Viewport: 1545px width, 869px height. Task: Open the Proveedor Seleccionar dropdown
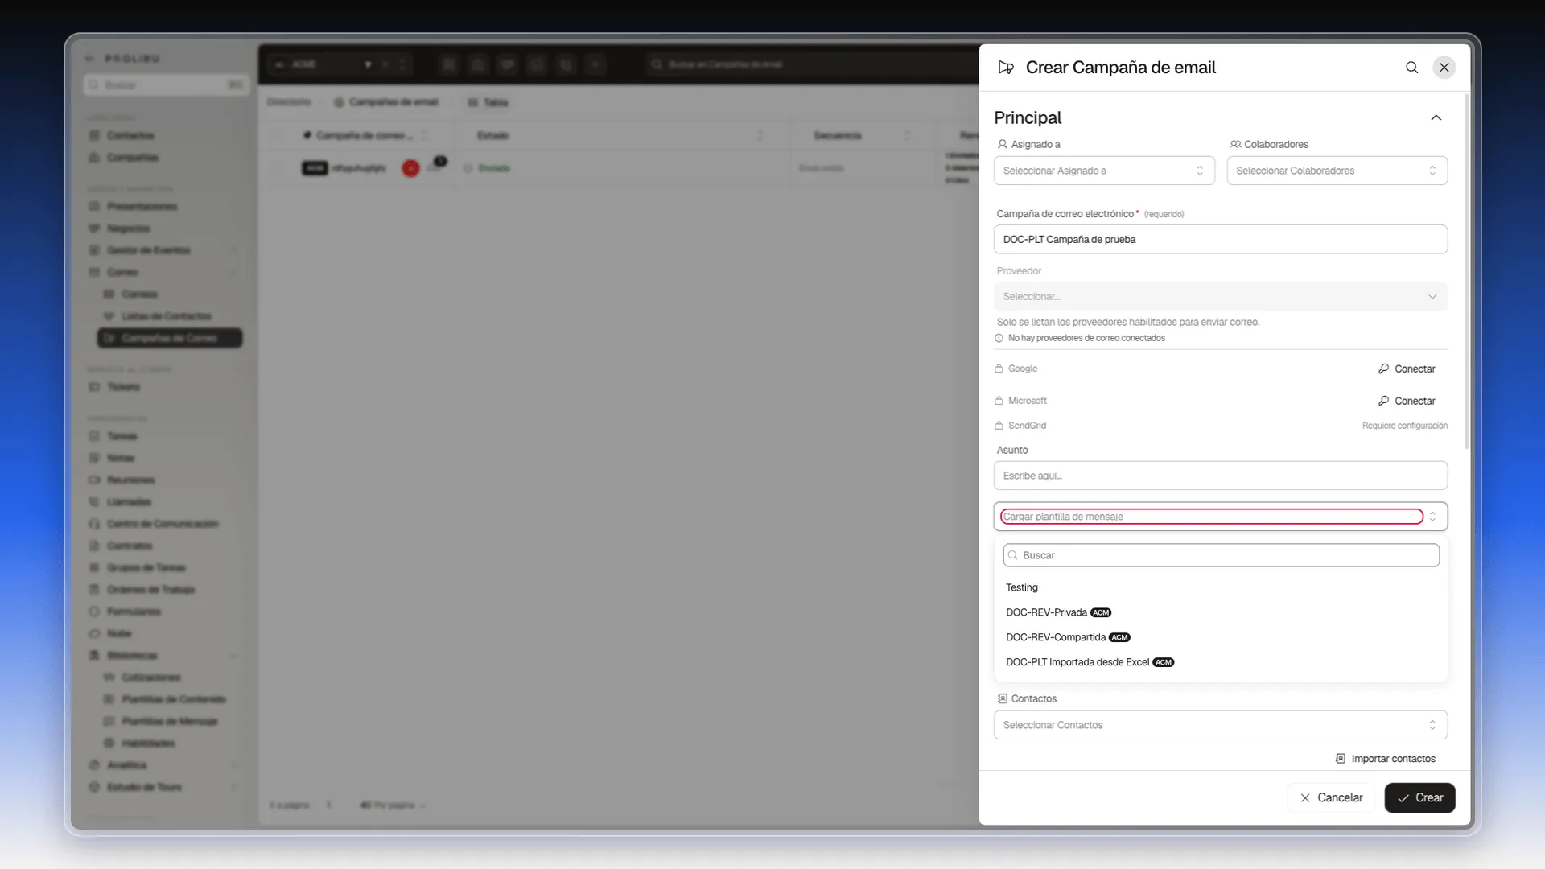(1221, 296)
